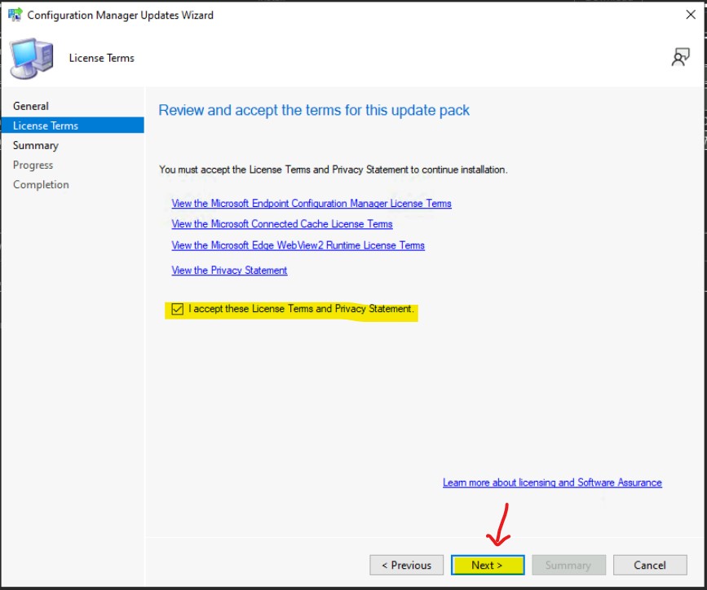The width and height of the screenshot is (707, 590).
Task: Select Completion step in the sidebar
Action: [x=41, y=184]
